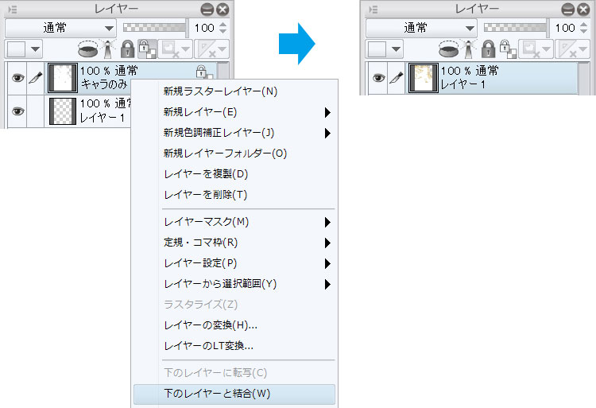This screenshot has height=408, width=596.
Task: Click opacity stepper arrows in left panel
Action: tap(223, 28)
